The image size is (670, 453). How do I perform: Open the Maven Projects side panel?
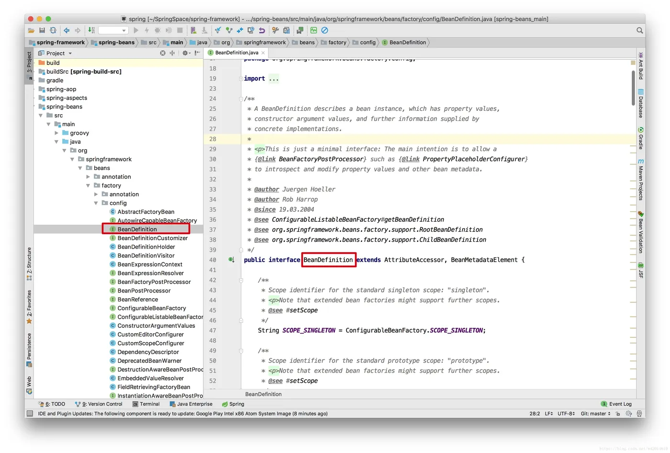[x=641, y=179]
